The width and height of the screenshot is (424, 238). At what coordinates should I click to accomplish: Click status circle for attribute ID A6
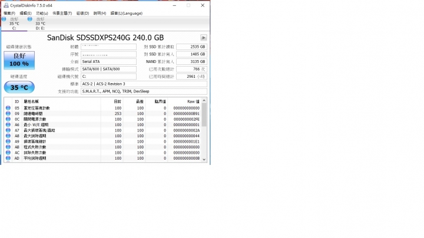[8, 125]
